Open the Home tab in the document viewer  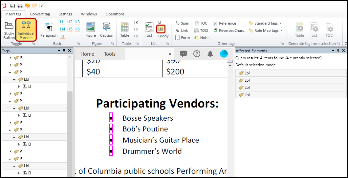(x=87, y=54)
